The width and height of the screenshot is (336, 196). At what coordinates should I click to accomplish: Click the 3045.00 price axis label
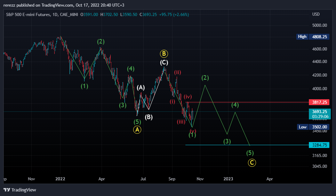(x=320, y=166)
